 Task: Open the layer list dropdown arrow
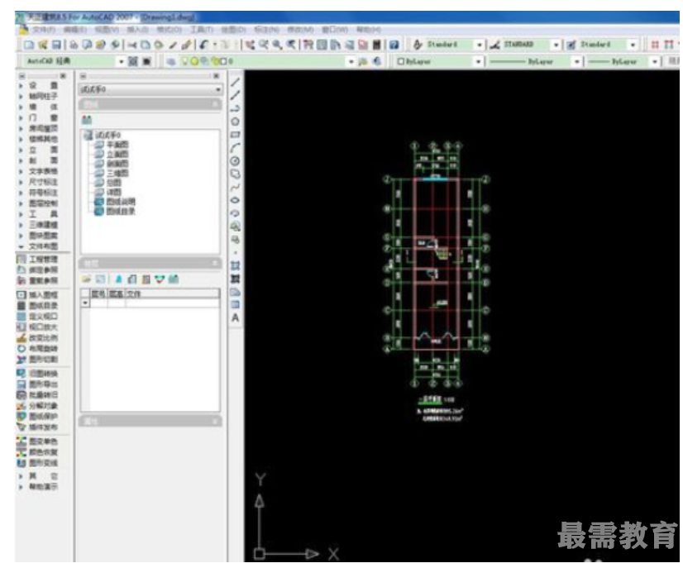click(351, 61)
